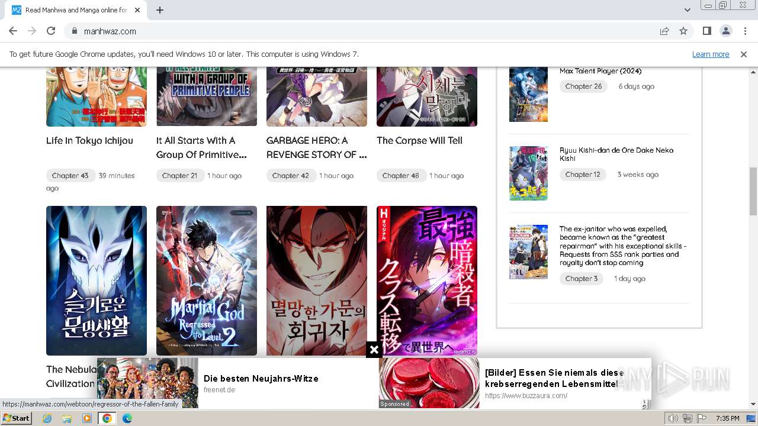Open the Chrome three-dot menu

pyautogui.click(x=744, y=31)
